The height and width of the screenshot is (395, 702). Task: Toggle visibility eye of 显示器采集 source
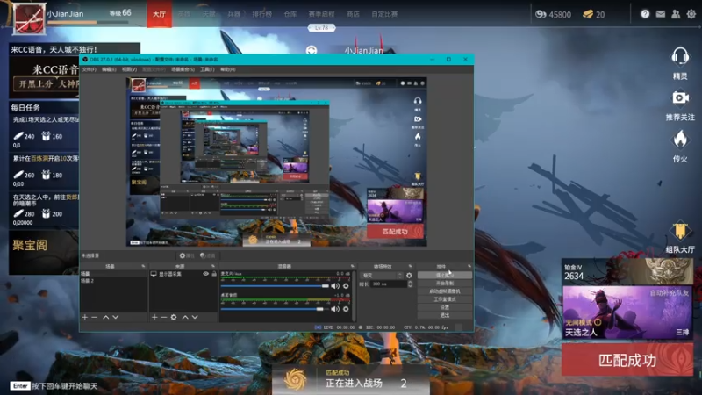tap(206, 274)
